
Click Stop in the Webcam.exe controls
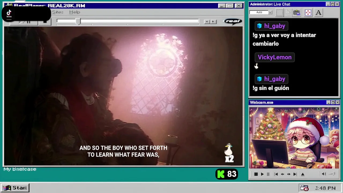(256, 174)
